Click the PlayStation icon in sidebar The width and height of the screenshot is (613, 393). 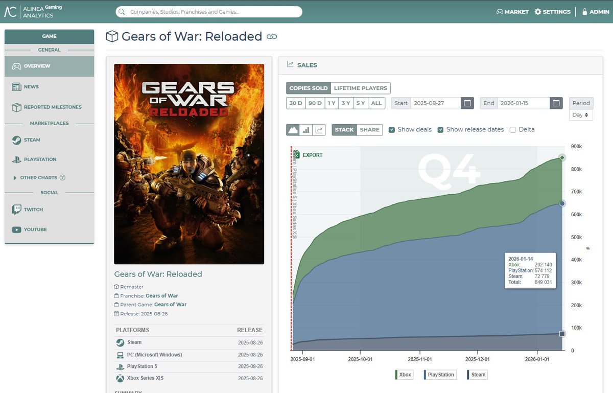[x=16, y=159]
